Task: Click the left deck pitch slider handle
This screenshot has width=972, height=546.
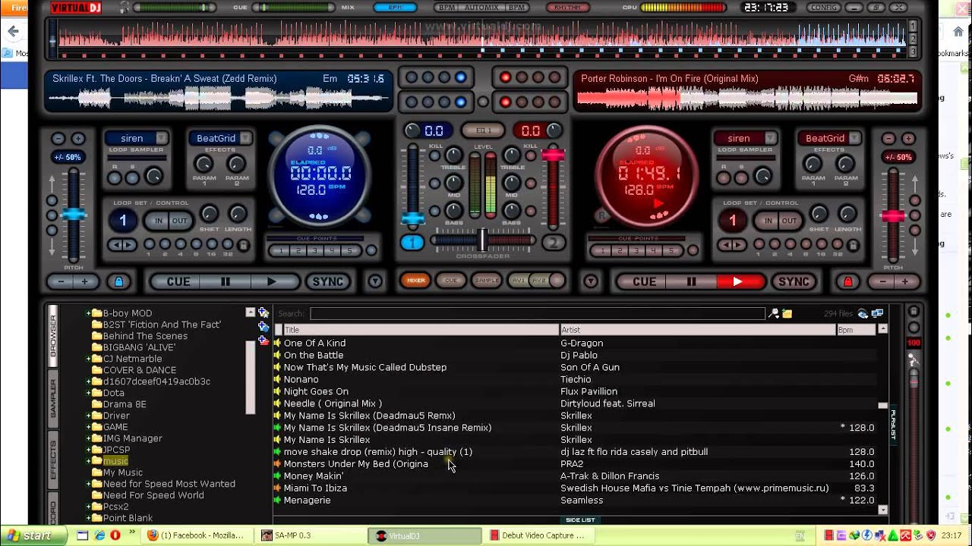Action: point(74,215)
